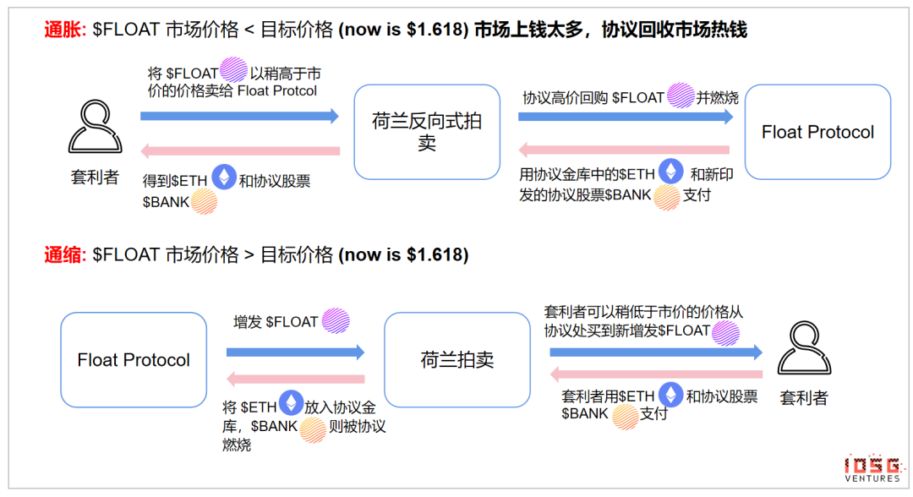913x497 pixels.
Task: Select the Float Protocol box in 通胀 diagram
Action: pos(817,132)
